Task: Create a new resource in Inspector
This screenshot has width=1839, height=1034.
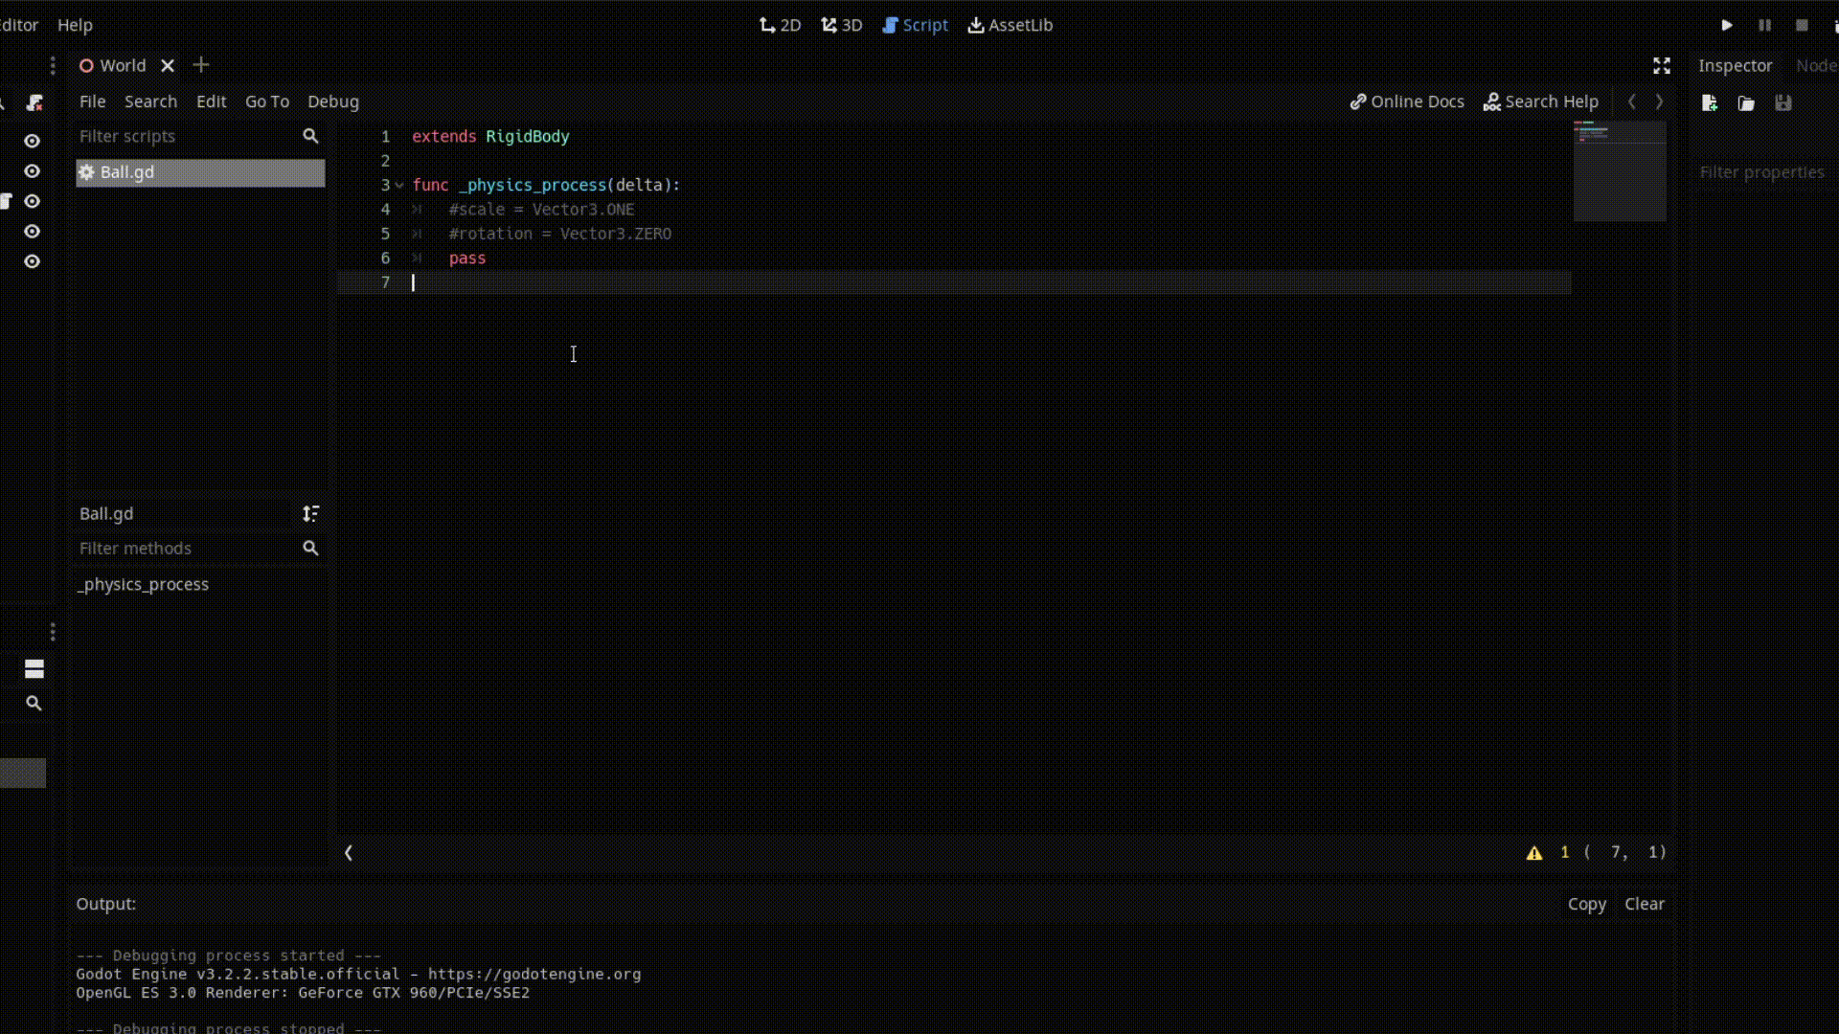Action: click(1710, 102)
